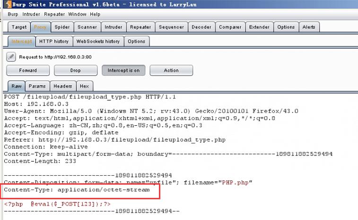Click the Host: 192.168.0.3 header line

click(x=36, y=104)
